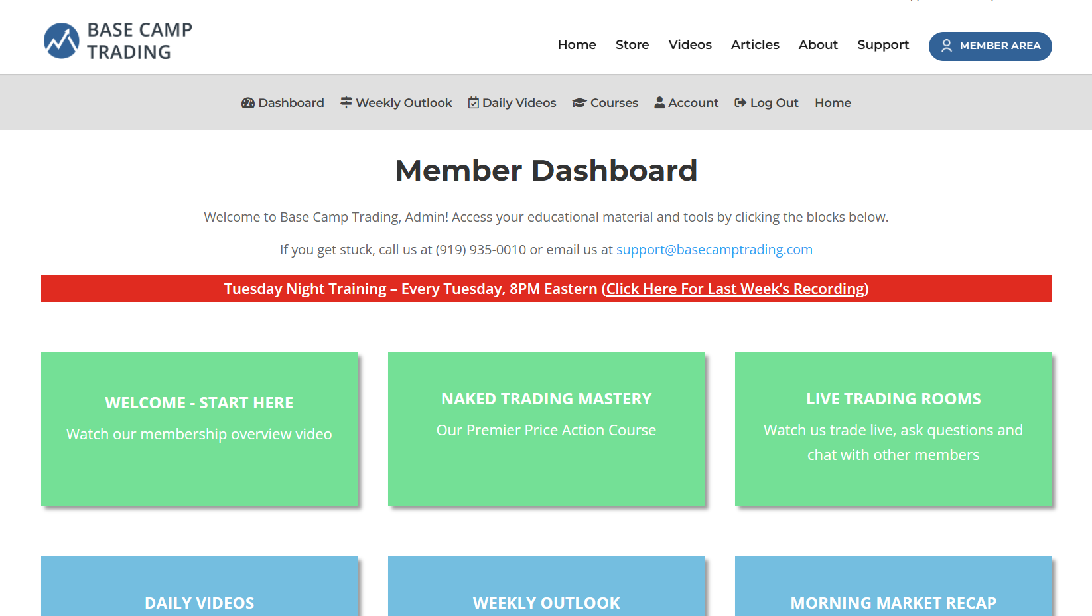This screenshot has width=1092, height=616.
Task: Click the Log Out exit icon
Action: tap(740, 102)
